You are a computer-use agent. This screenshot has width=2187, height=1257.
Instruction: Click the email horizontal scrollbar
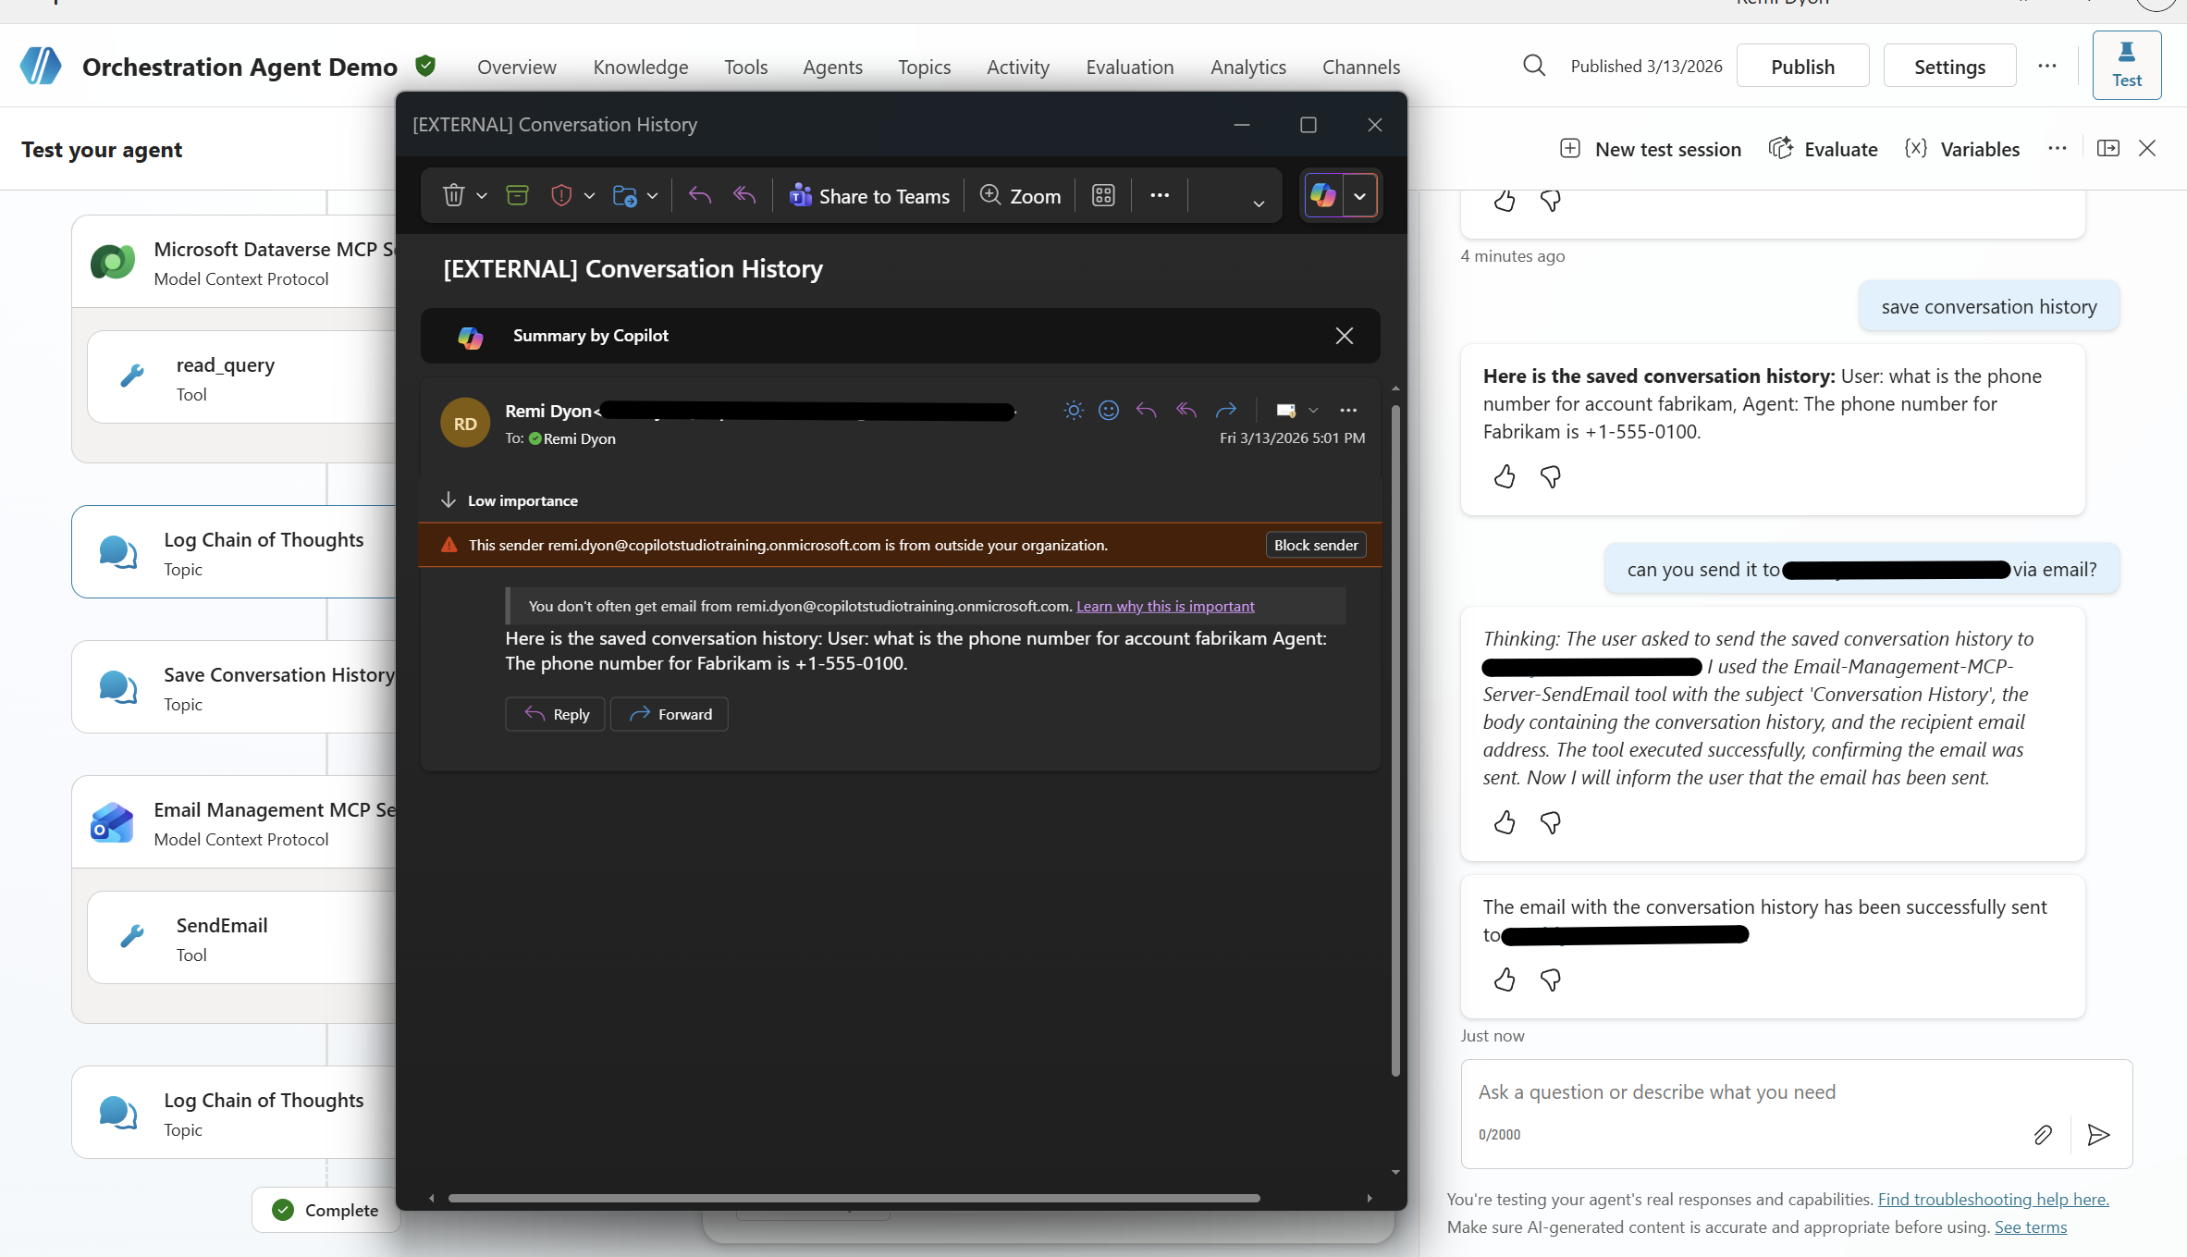853,1198
